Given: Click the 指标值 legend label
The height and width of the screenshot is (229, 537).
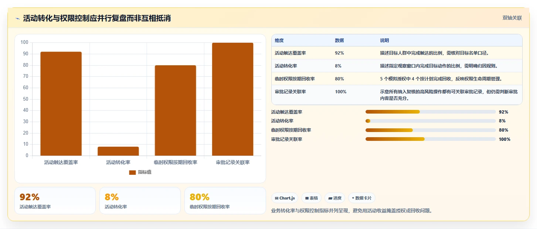Looking at the screenshot, I should pos(145,173).
